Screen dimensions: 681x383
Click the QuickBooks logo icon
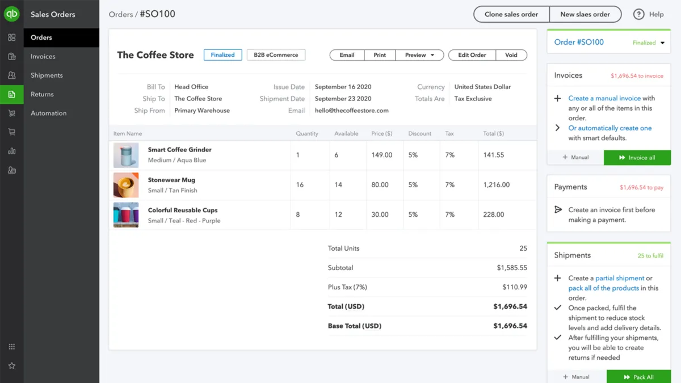click(12, 14)
